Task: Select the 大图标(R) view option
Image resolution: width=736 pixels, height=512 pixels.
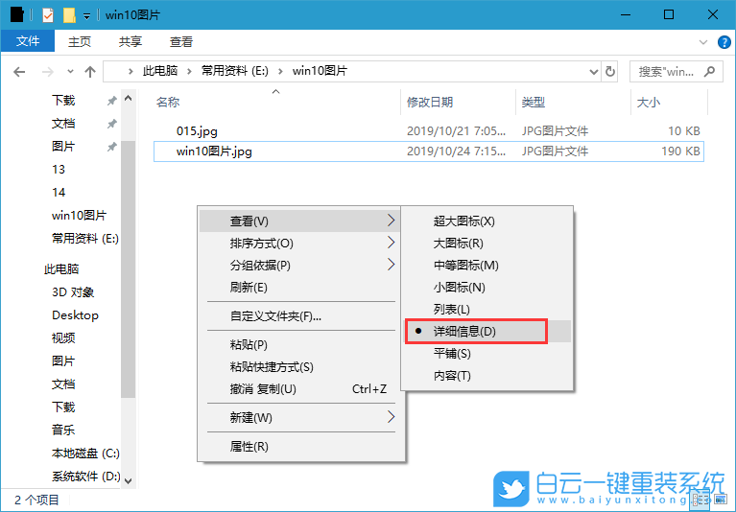Action: coord(487,244)
